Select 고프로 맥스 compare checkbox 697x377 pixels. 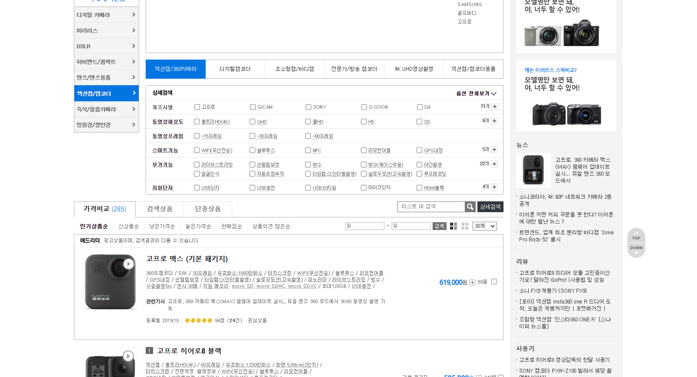pos(494,282)
